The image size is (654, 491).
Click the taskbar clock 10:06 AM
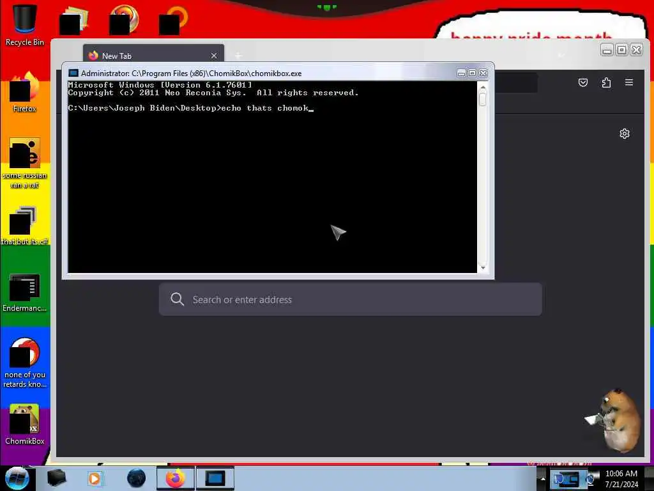(621, 474)
